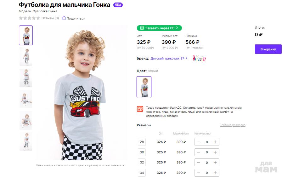Screen dimensions: 282x177
Task: Select the grey color swatch thumbnail
Action: point(144,87)
